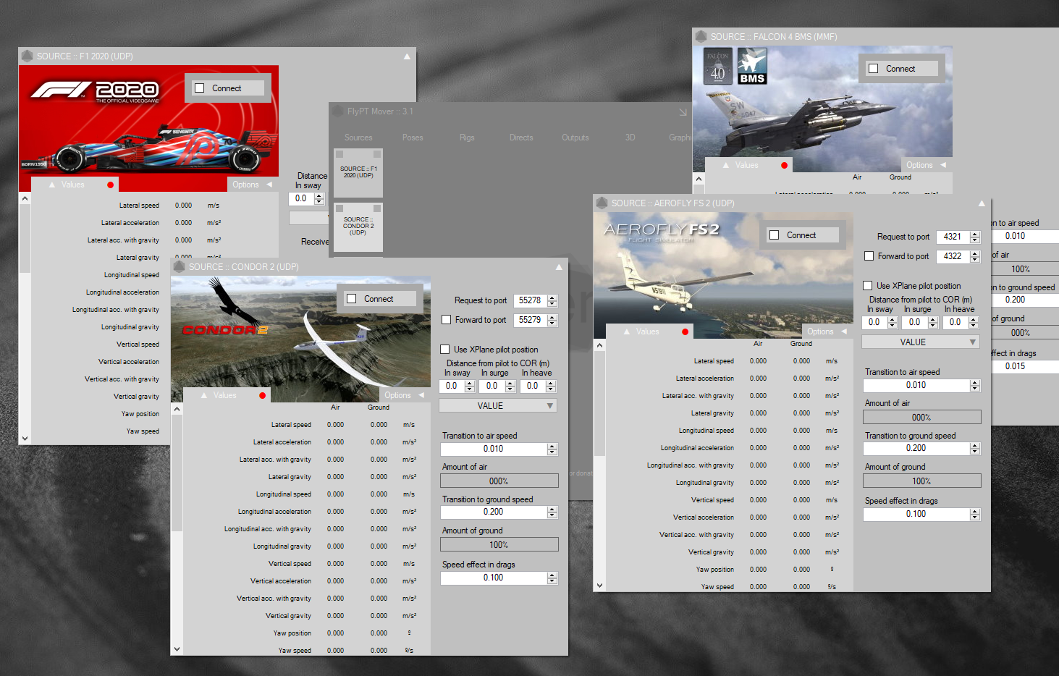Enable the Connect checkbox in the F1 2020 window
Viewport: 1059px width, 676px height.
200,88
